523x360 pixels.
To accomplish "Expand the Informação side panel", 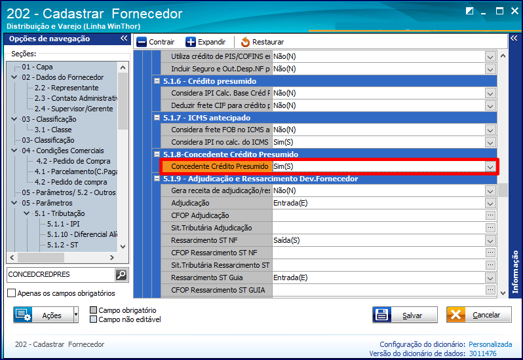I will 514,39.
